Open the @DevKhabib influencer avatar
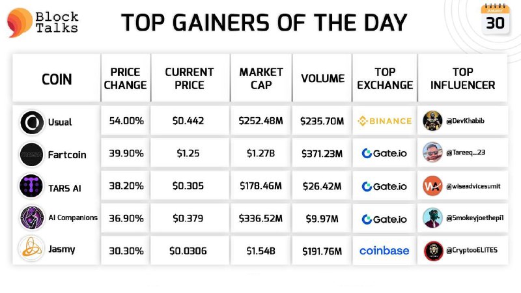Image resolution: width=521 pixels, height=293 pixels. click(432, 120)
